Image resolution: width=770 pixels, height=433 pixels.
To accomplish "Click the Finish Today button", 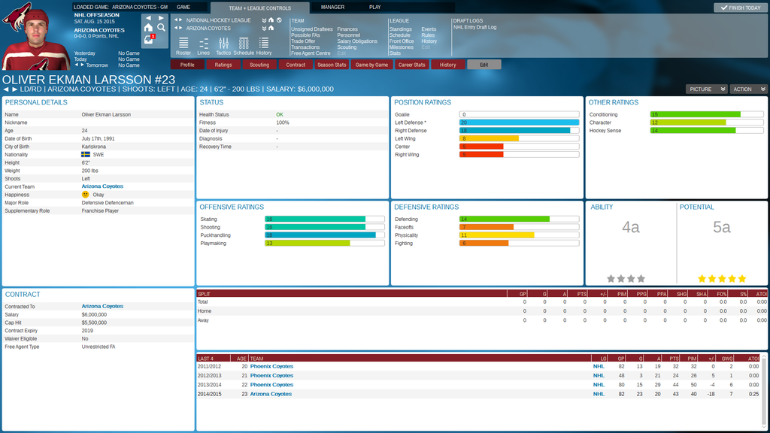I will click(x=741, y=8).
